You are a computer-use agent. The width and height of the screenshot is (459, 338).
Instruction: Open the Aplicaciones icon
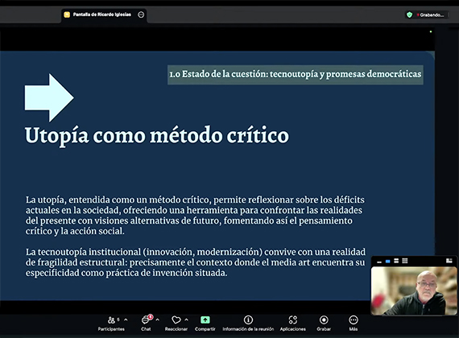pos(293,319)
